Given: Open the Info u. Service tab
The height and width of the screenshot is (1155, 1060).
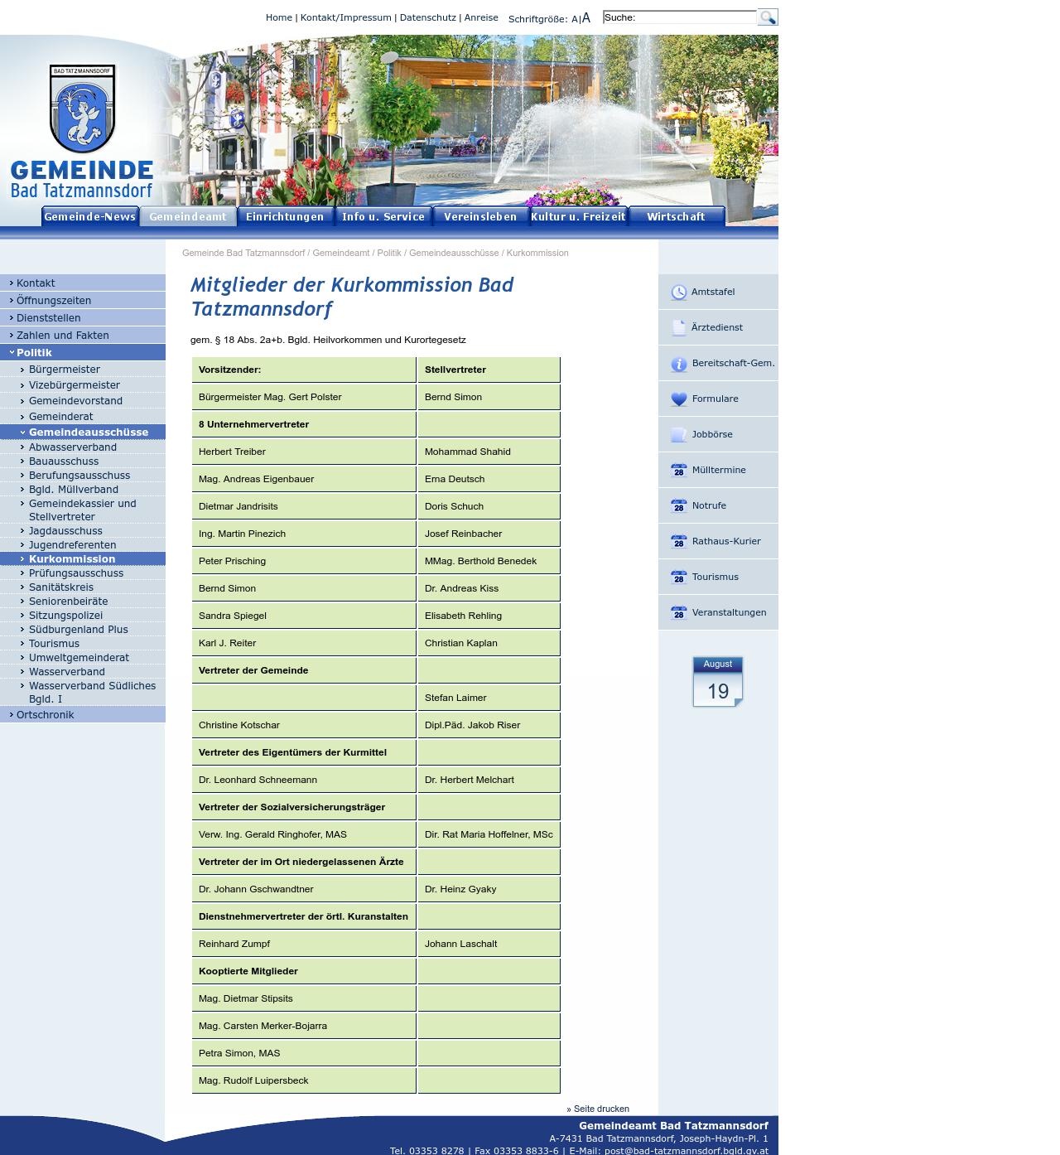Looking at the screenshot, I should 383,216.
